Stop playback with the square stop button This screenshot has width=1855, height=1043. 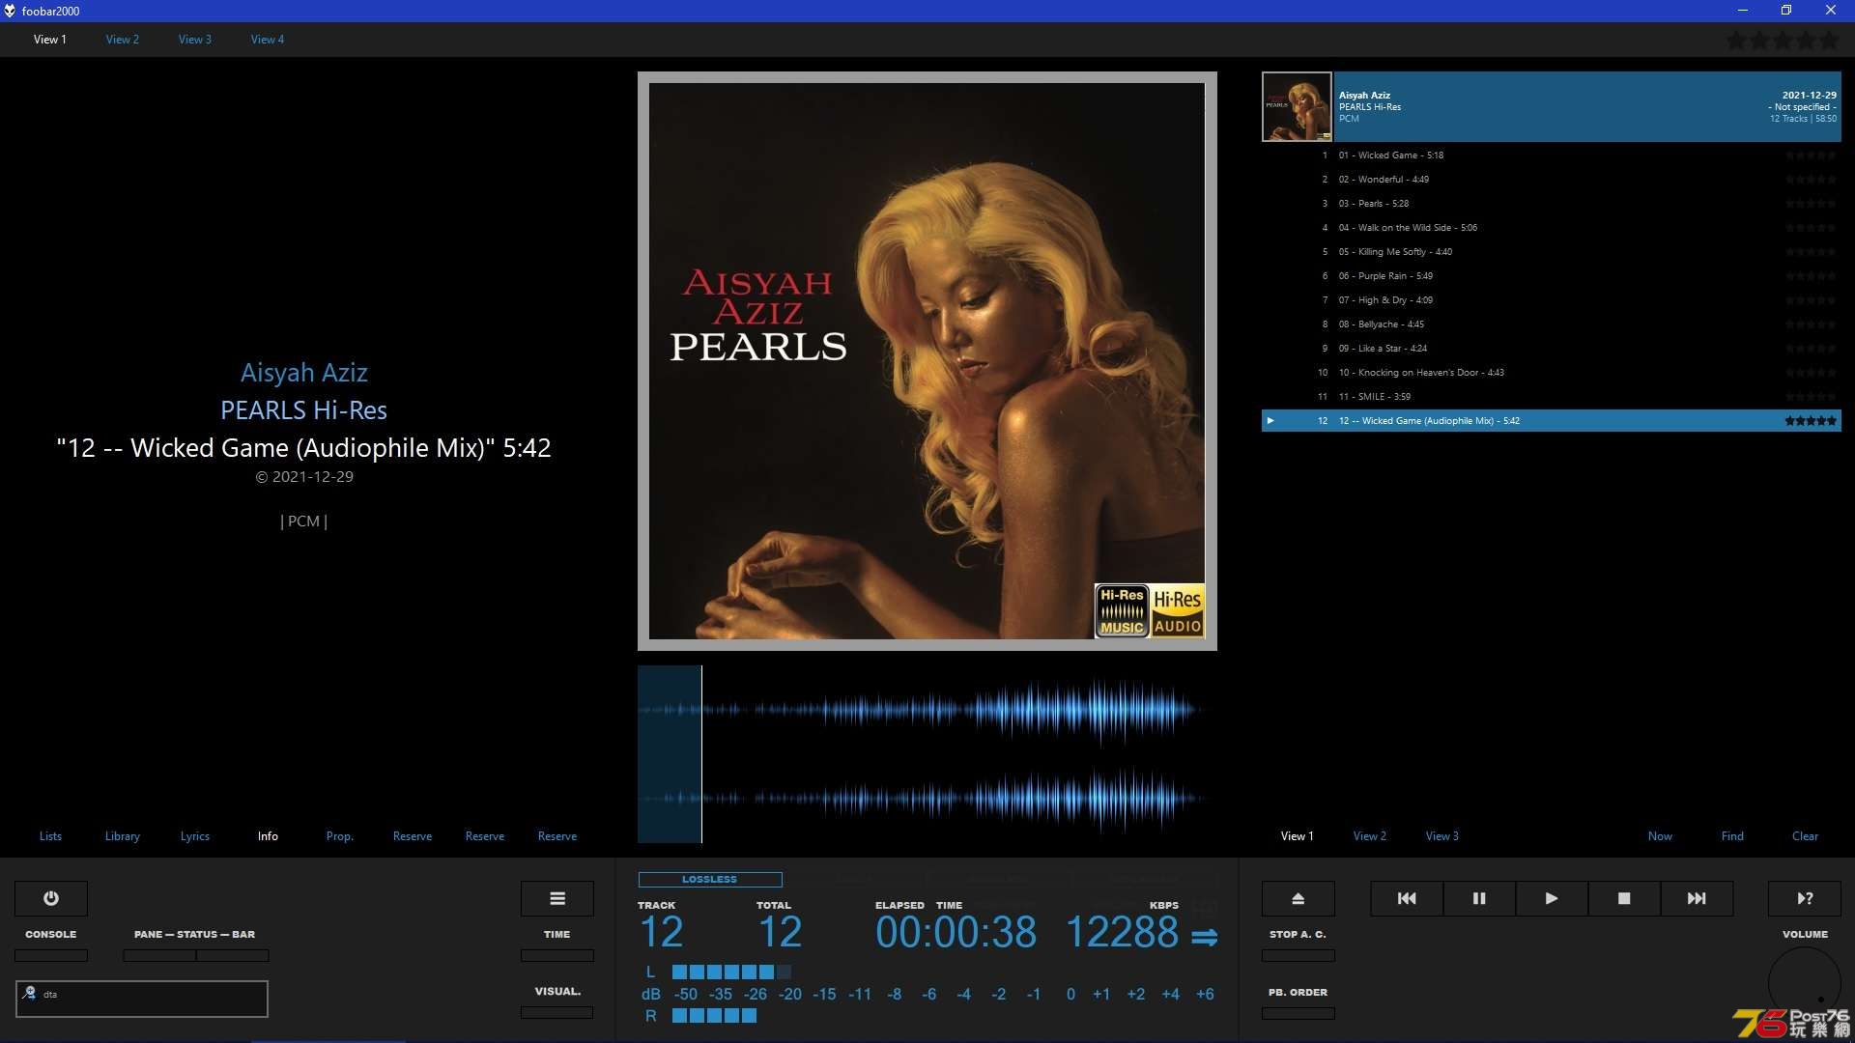1624,898
